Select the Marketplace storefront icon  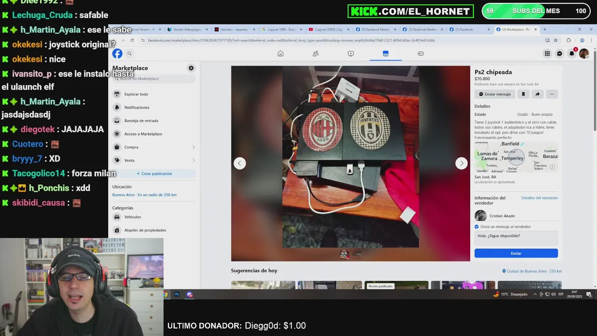click(x=386, y=54)
